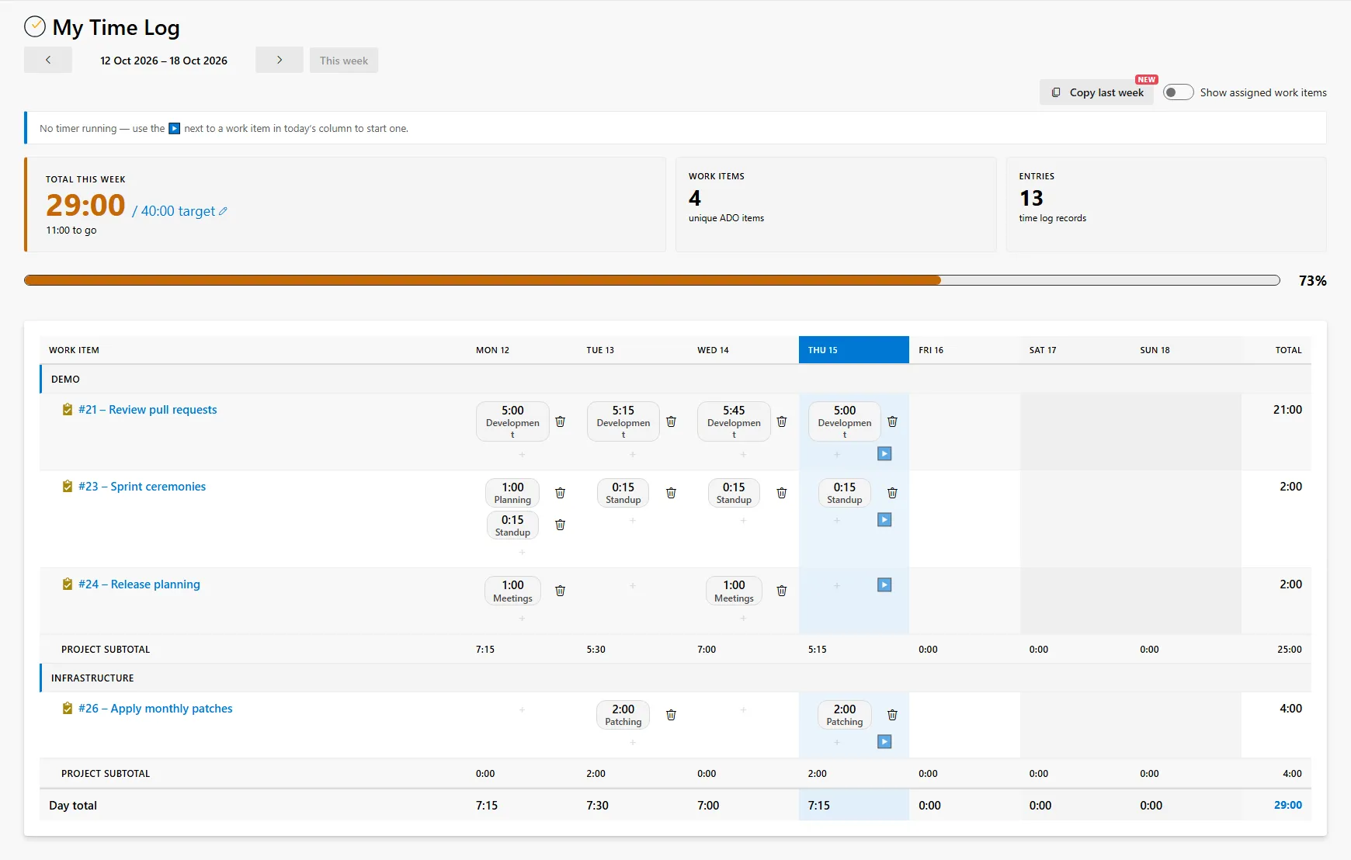Click the 29:00 weekly total value
Viewport: 1351px width, 860px height.
pos(85,205)
